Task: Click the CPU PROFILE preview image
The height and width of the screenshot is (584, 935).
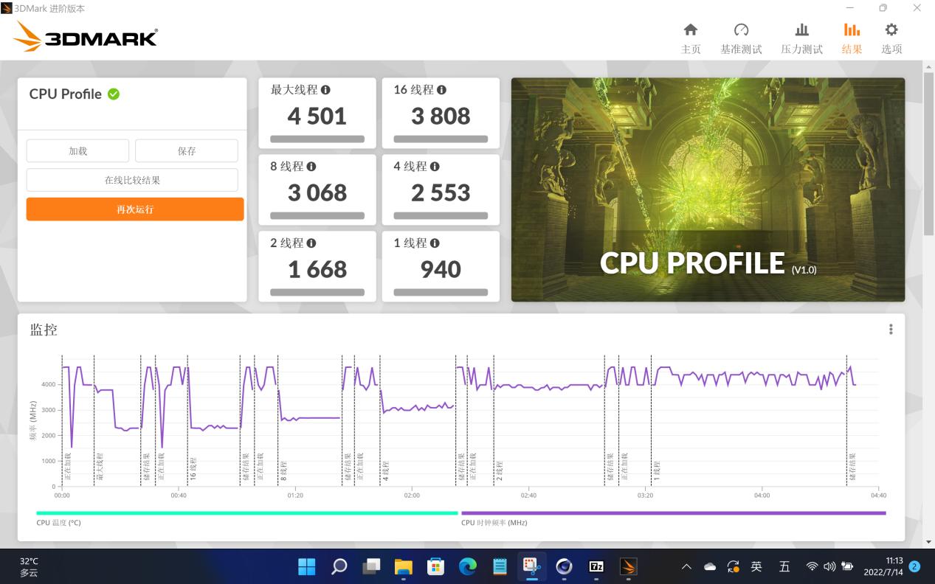Action: pyautogui.click(x=708, y=190)
